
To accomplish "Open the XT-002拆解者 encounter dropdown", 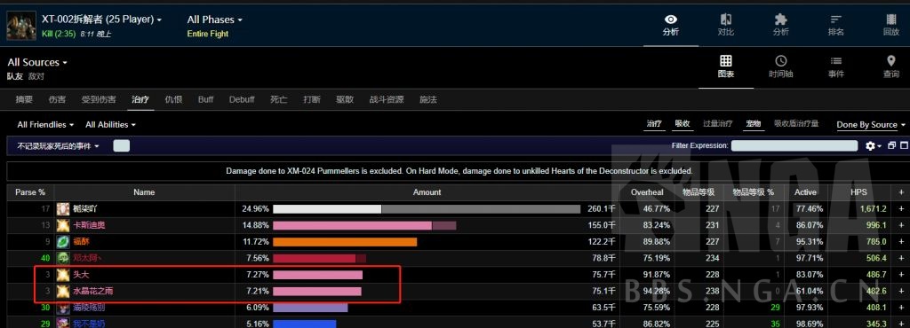I will [101, 20].
